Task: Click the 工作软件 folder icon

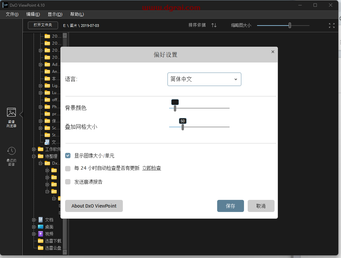Action: point(41,149)
